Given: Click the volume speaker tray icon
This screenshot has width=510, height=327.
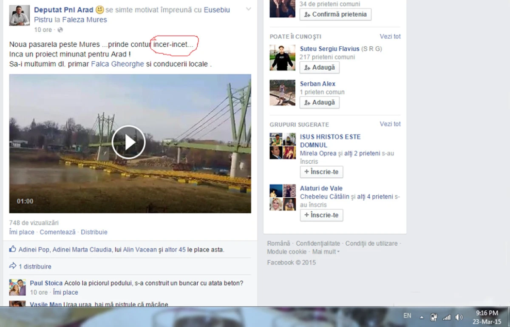Looking at the screenshot, I should click(x=459, y=317).
